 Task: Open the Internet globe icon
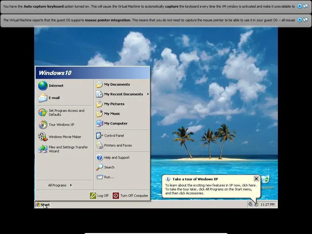tap(43, 86)
